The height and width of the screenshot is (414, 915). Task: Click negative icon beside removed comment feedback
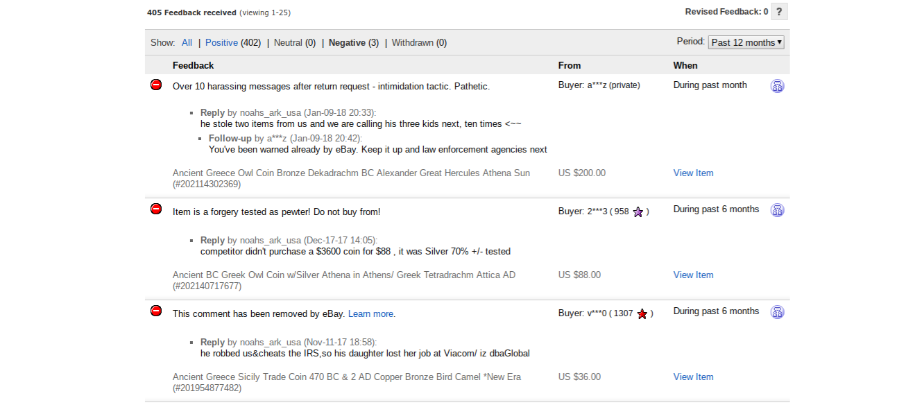tap(156, 311)
